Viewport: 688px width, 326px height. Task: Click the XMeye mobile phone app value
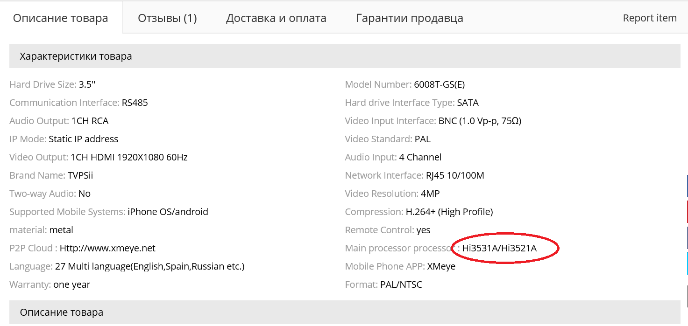pyautogui.click(x=441, y=266)
